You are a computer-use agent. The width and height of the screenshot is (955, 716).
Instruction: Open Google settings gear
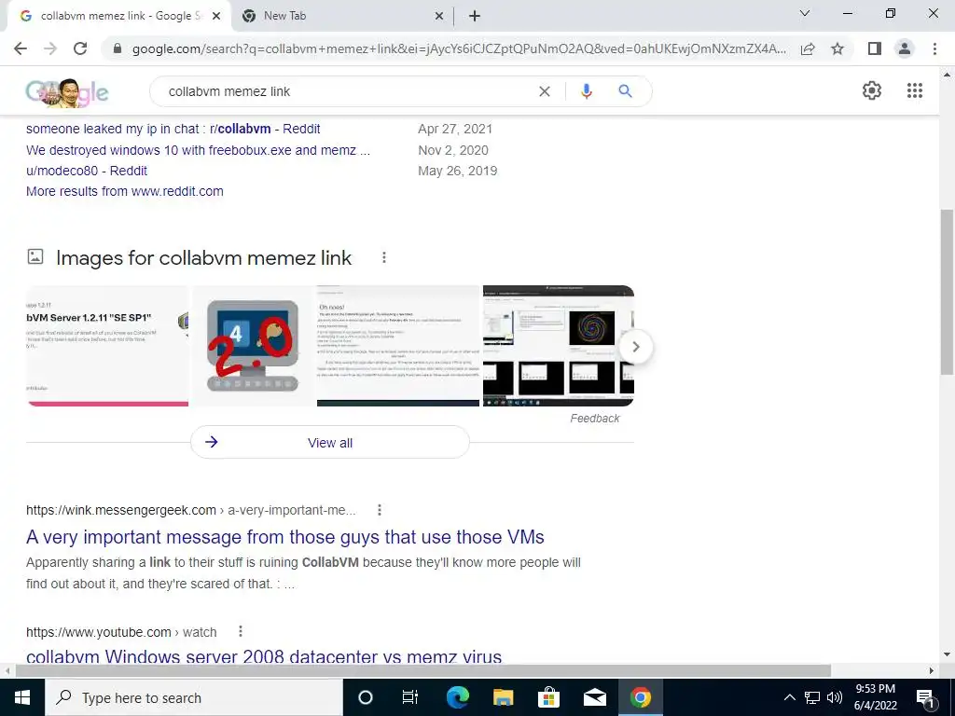[872, 90]
